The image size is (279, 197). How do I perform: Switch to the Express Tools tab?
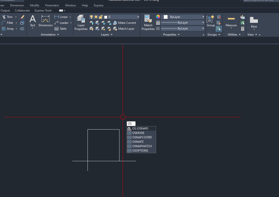pyautogui.click(x=43, y=11)
